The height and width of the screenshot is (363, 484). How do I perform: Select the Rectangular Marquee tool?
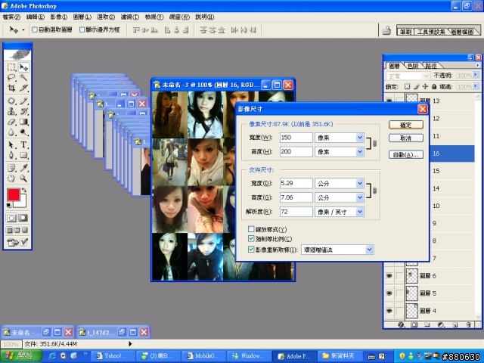[11, 67]
